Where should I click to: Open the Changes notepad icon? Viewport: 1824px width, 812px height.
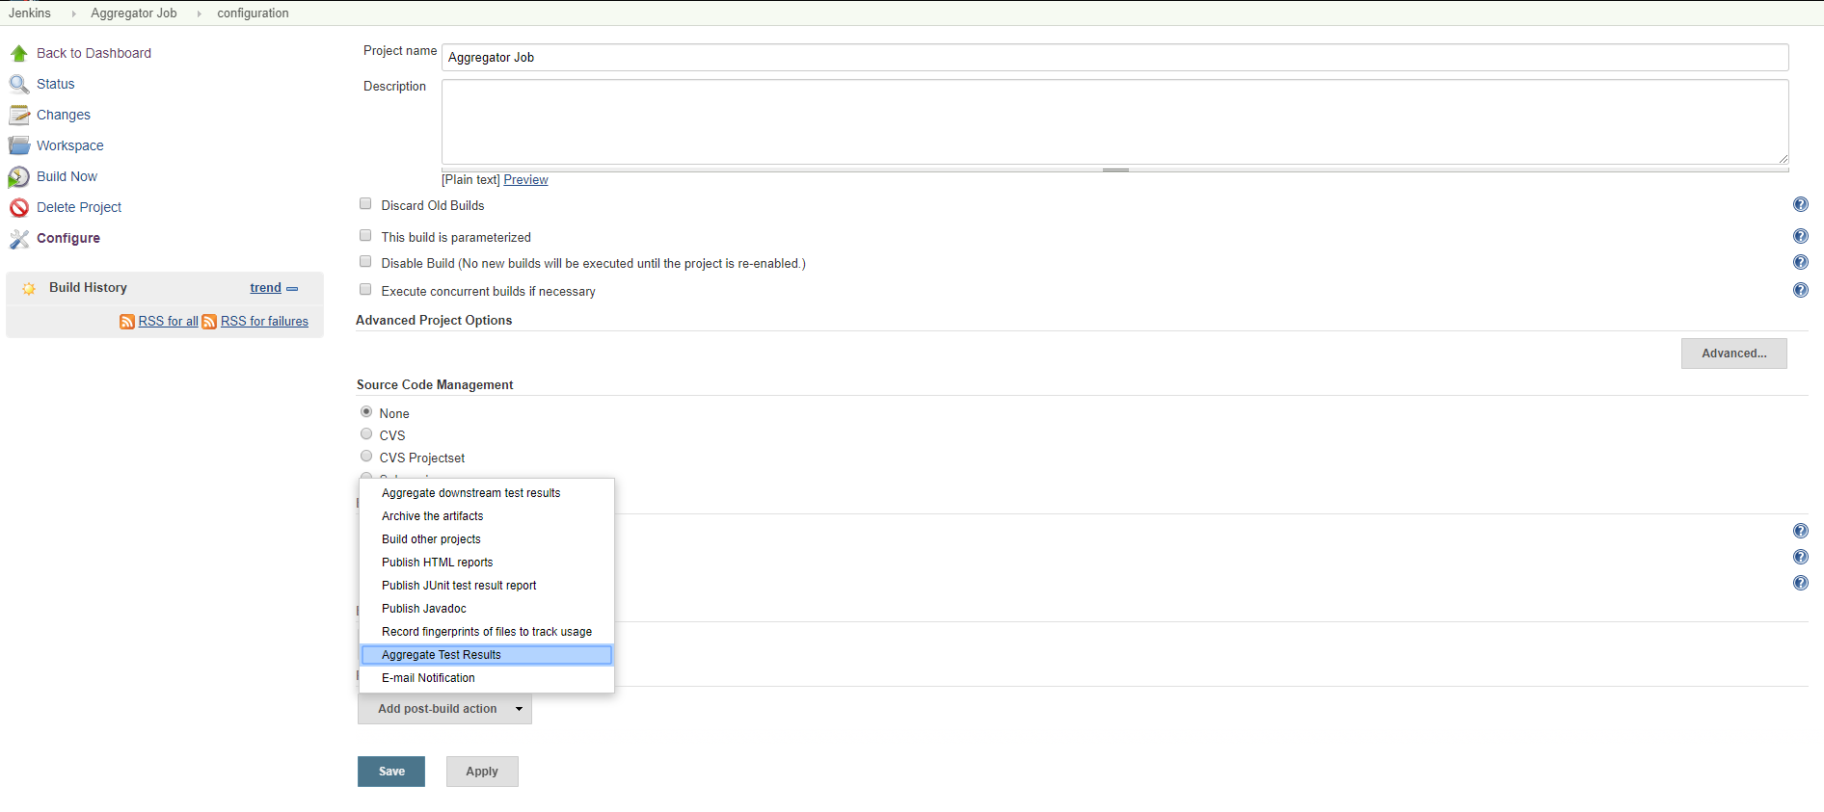pyautogui.click(x=19, y=115)
